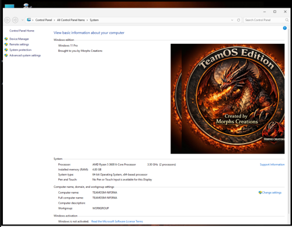Viewport: 292px width, 227px height.
Task: Open System protection from sidebar
Action: tap(20, 50)
